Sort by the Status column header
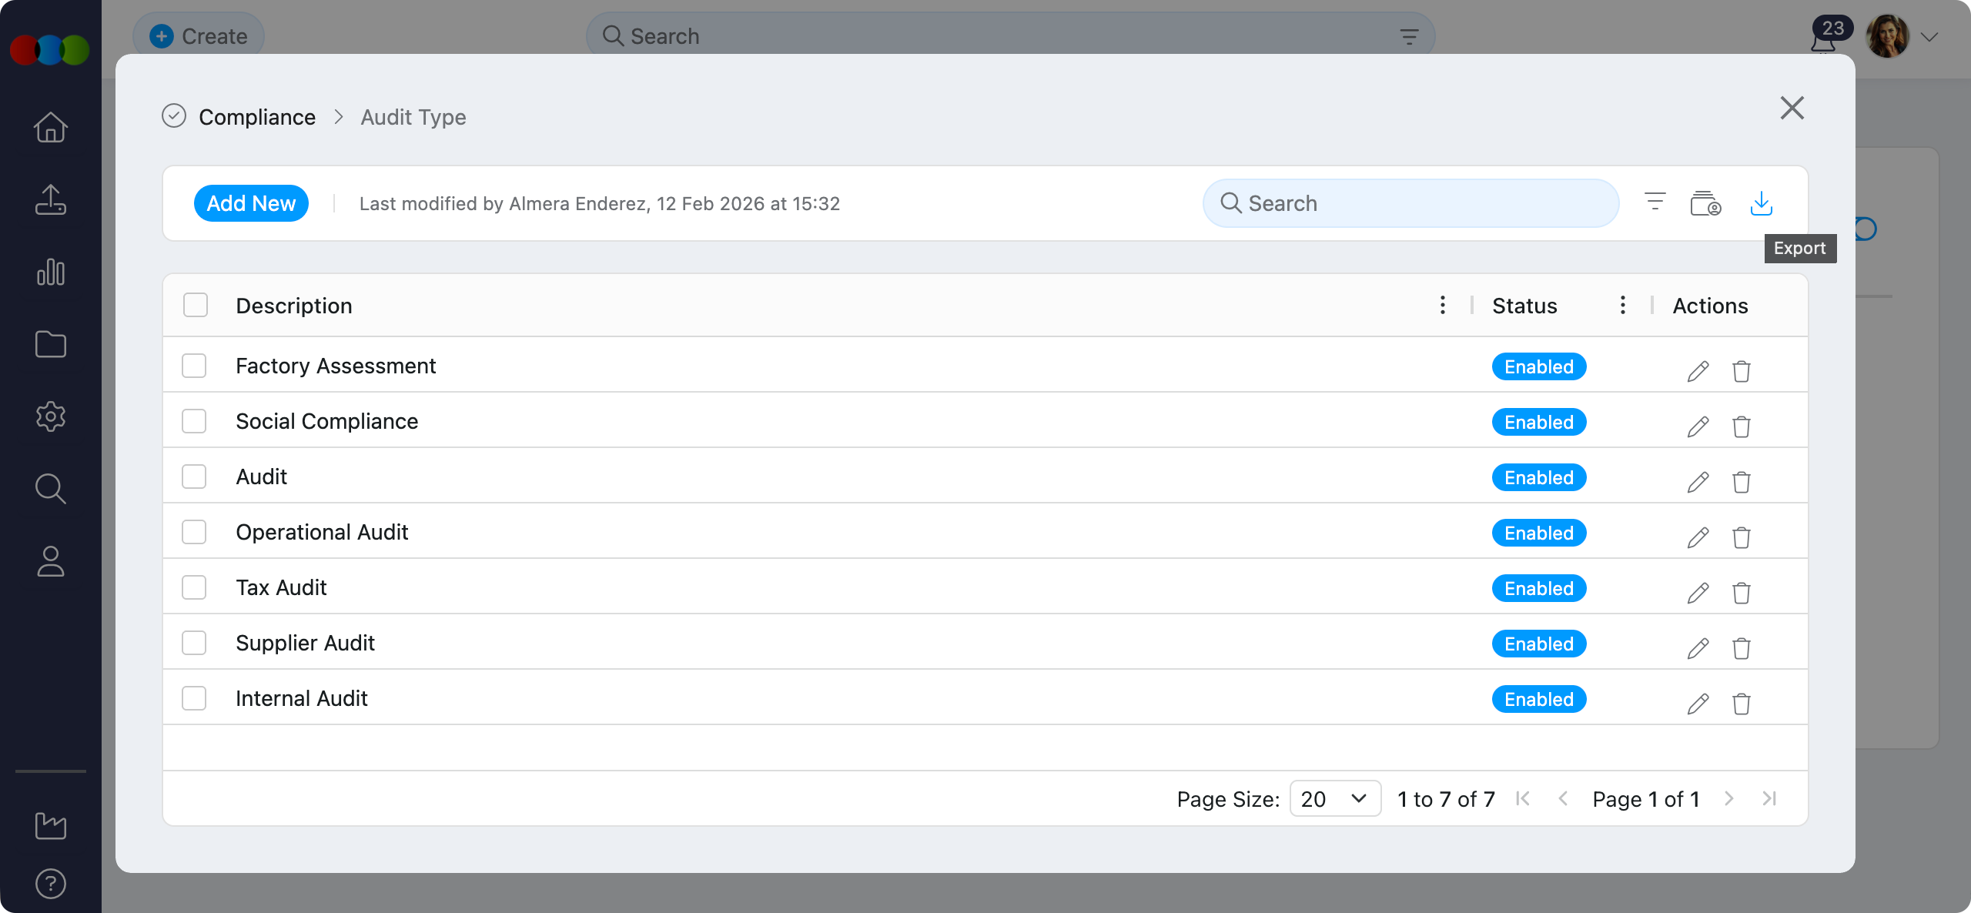1971x913 pixels. coord(1524,306)
